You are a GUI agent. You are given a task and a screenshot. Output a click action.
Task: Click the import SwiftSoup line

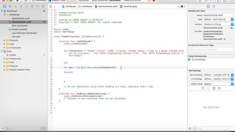tap(64, 32)
